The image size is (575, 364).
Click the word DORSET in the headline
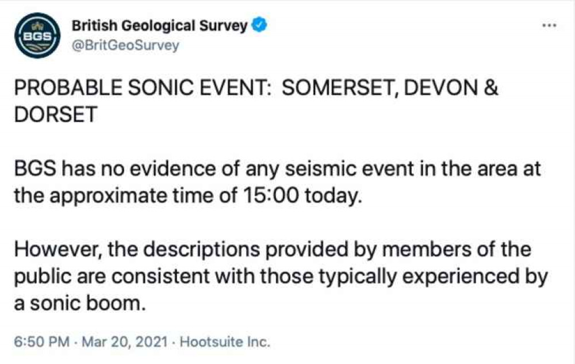tap(56, 114)
